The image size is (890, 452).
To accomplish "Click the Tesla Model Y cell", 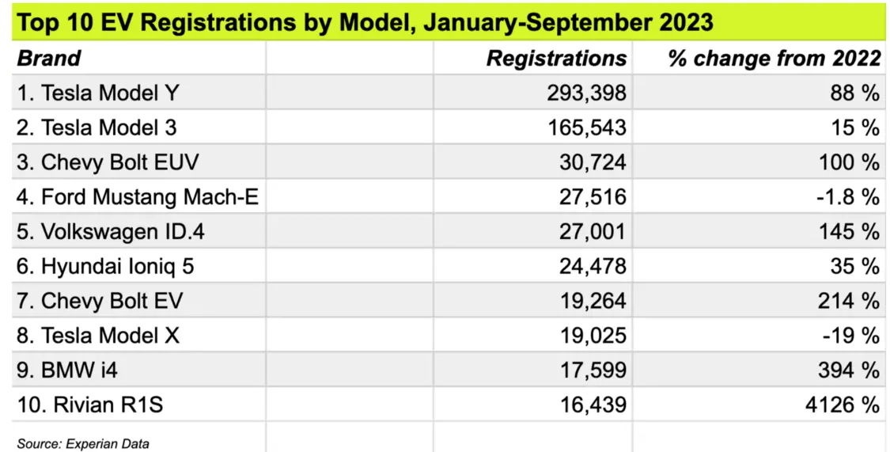I will tap(98, 93).
